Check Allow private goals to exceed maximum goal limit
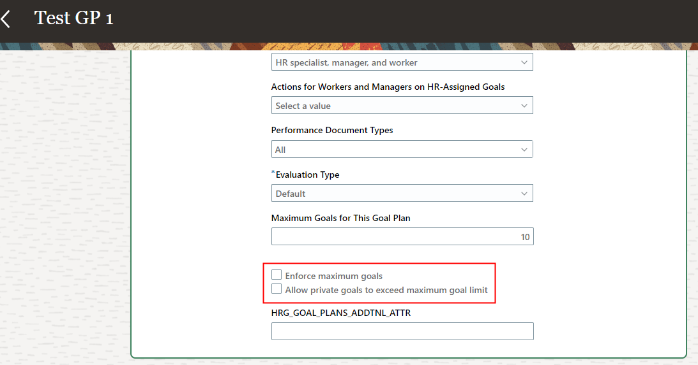The height and width of the screenshot is (365, 698). [x=277, y=289]
